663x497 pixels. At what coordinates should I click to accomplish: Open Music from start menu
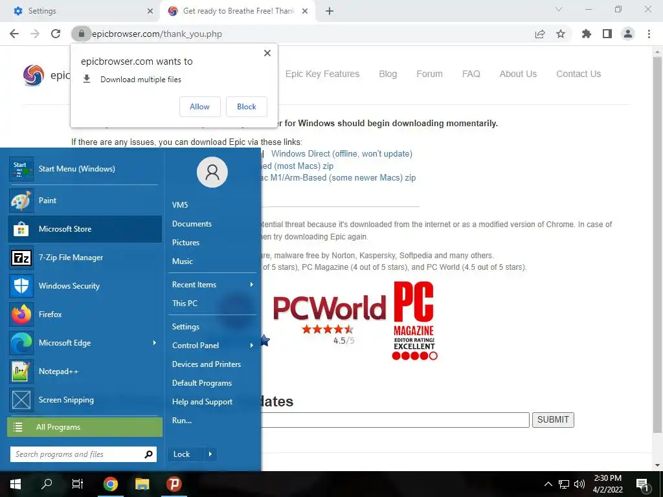point(183,261)
